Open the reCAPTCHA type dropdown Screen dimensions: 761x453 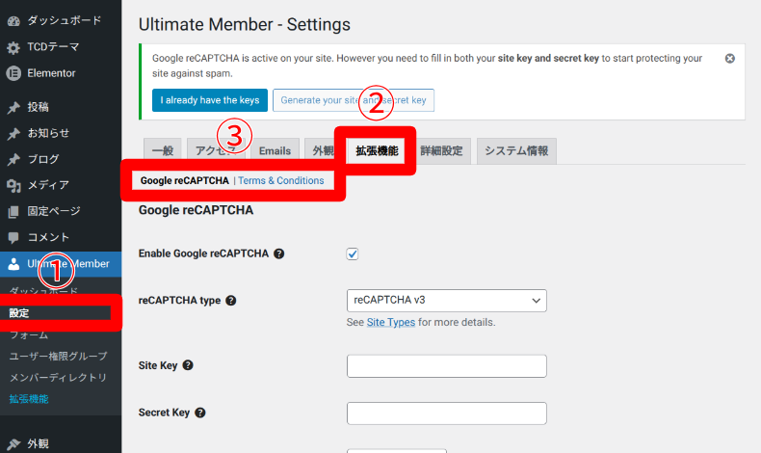447,301
